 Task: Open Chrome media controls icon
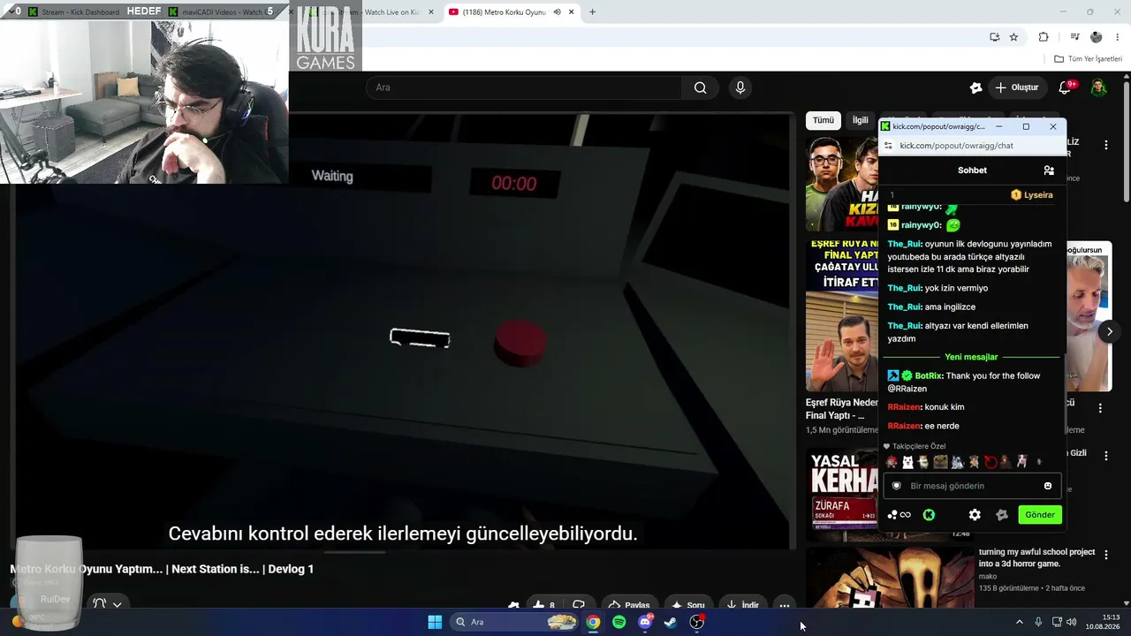(x=1074, y=37)
